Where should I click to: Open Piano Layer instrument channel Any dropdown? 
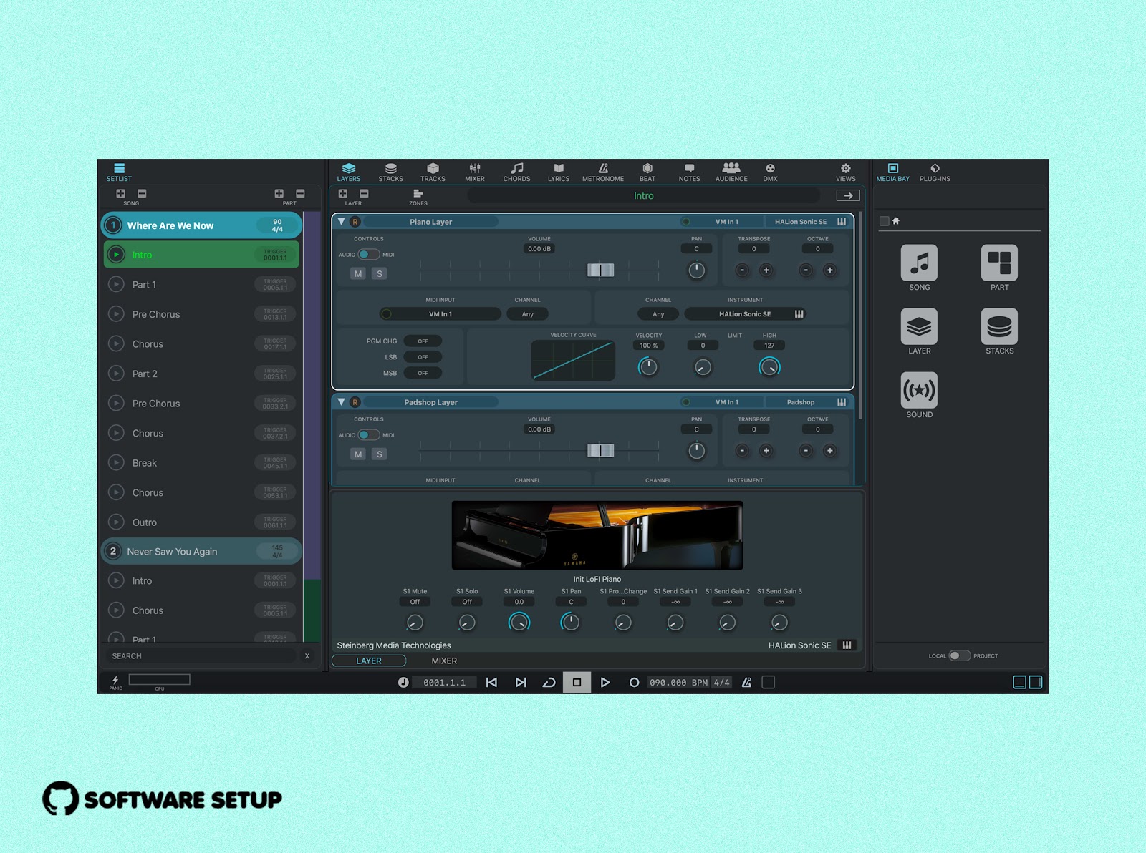(x=658, y=314)
